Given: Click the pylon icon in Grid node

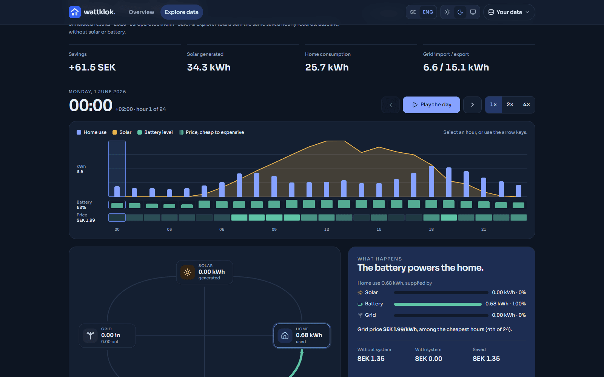Looking at the screenshot, I should point(90,336).
